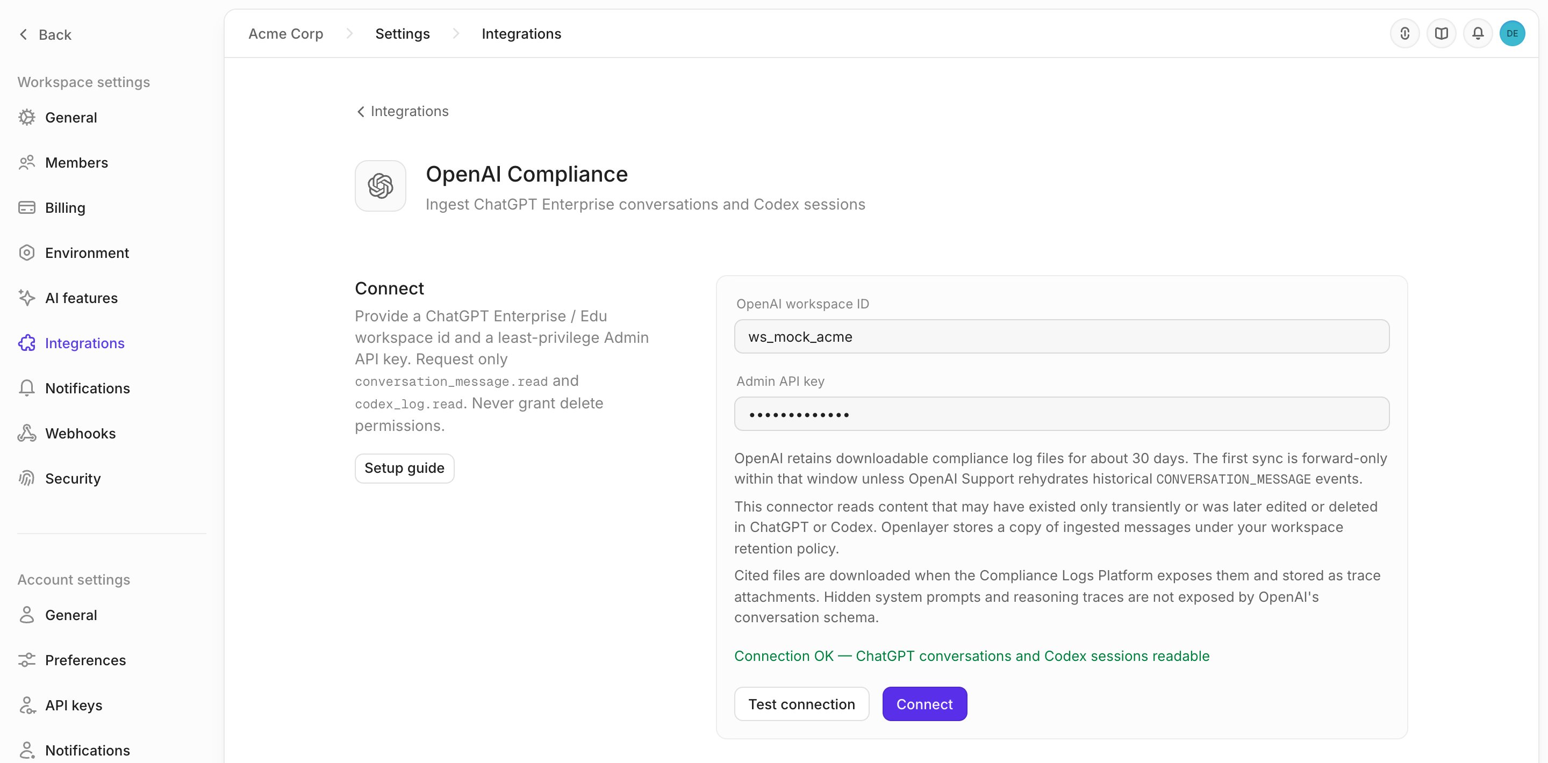The height and width of the screenshot is (763, 1548).
Task: Click the 'Account settings' section label
Action: tap(74, 579)
